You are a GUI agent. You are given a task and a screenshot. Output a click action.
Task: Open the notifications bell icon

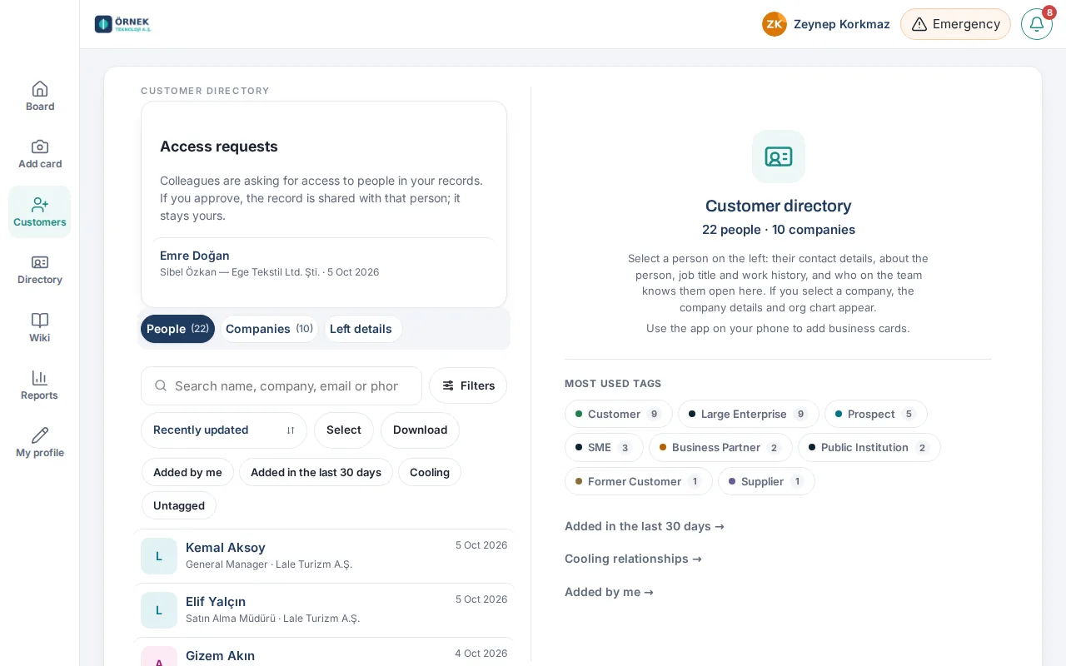[1037, 24]
